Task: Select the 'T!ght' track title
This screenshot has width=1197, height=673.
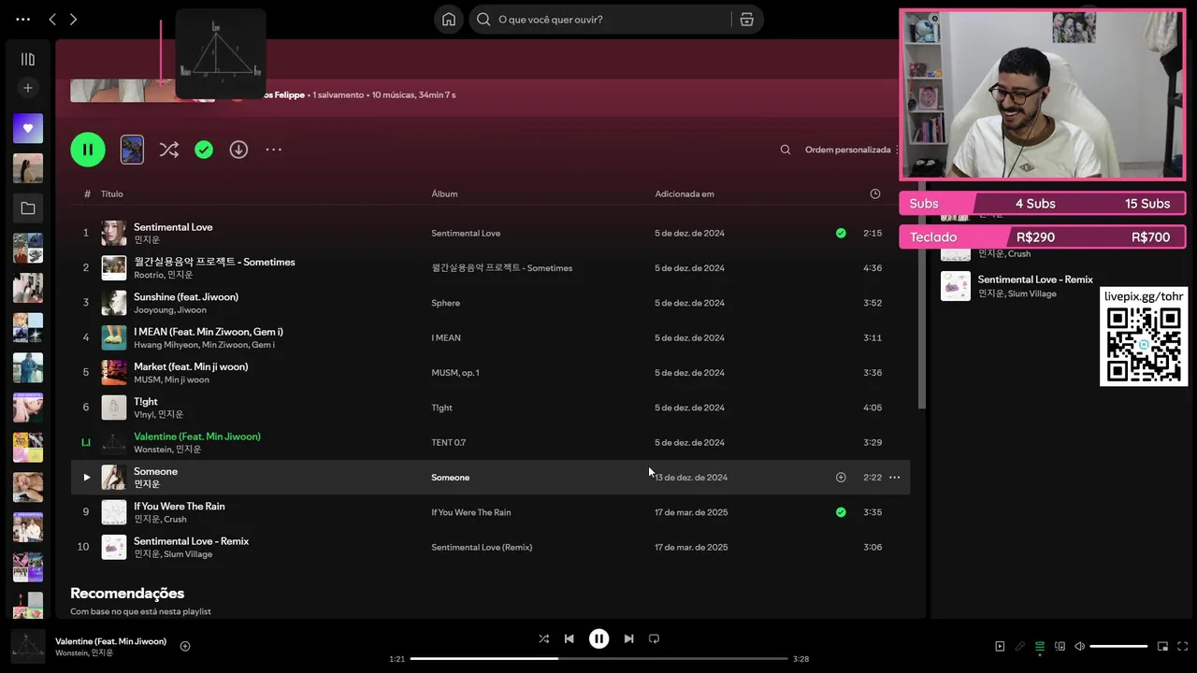Action: 146,401
